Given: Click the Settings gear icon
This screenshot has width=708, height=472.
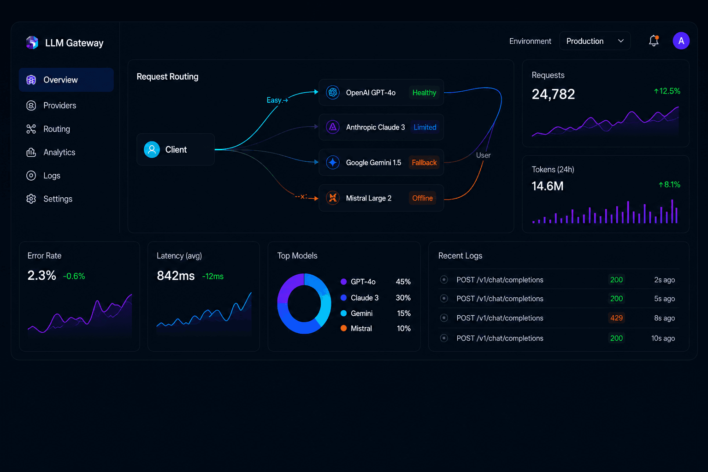Looking at the screenshot, I should pyautogui.click(x=31, y=199).
